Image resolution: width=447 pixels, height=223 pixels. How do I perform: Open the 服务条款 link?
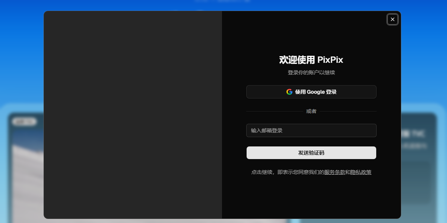(x=335, y=172)
